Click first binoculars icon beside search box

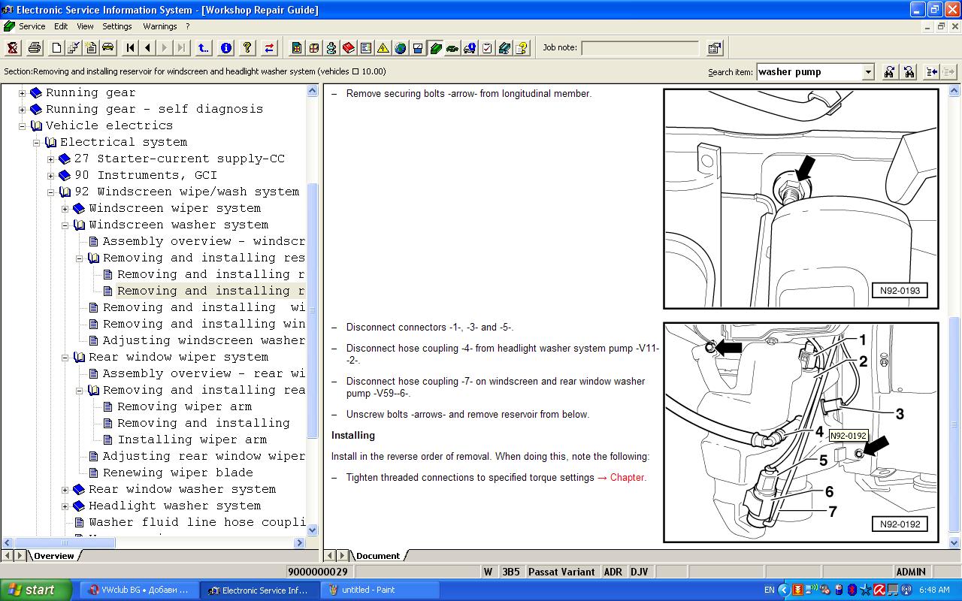(890, 72)
